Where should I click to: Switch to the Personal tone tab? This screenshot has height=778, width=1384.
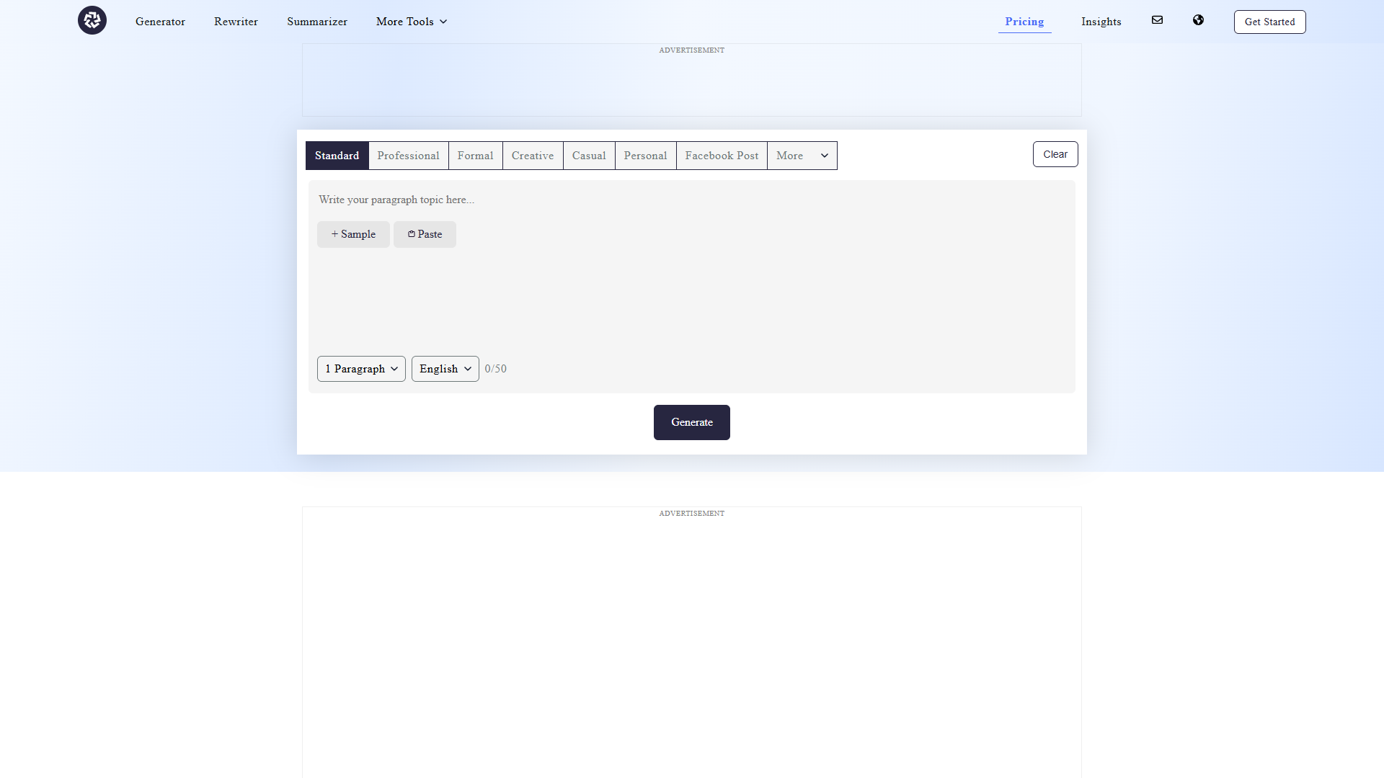point(645,156)
